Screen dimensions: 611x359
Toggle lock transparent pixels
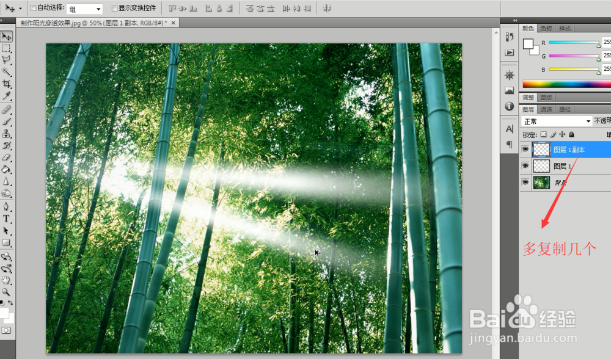click(544, 134)
